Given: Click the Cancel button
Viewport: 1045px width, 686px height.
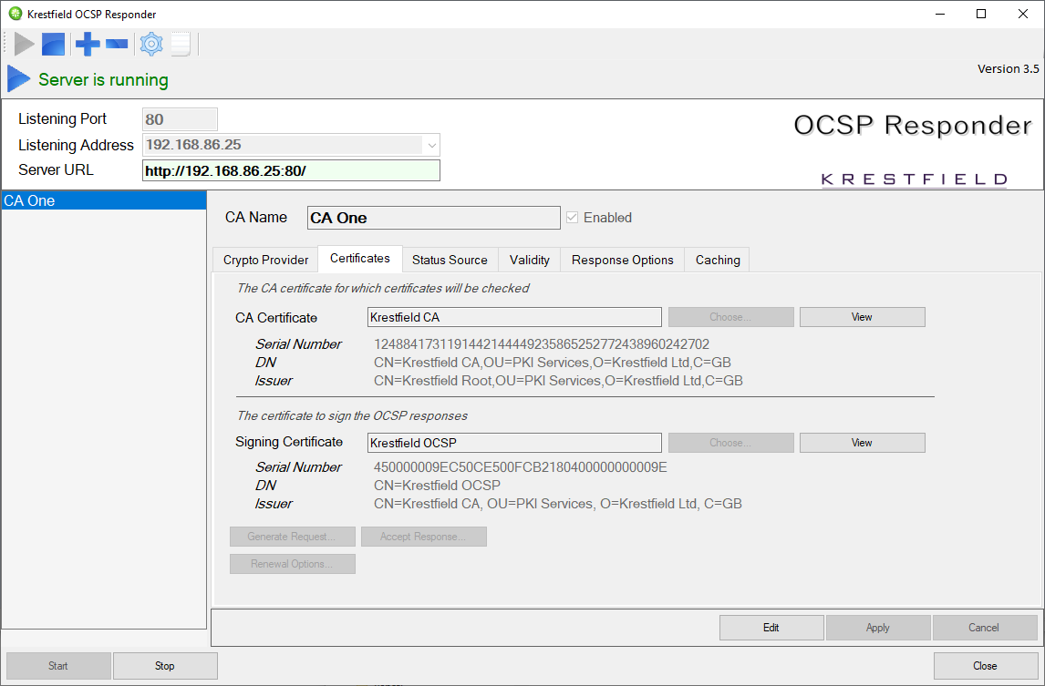Looking at the screenshot, I should [x=985, y=628].
